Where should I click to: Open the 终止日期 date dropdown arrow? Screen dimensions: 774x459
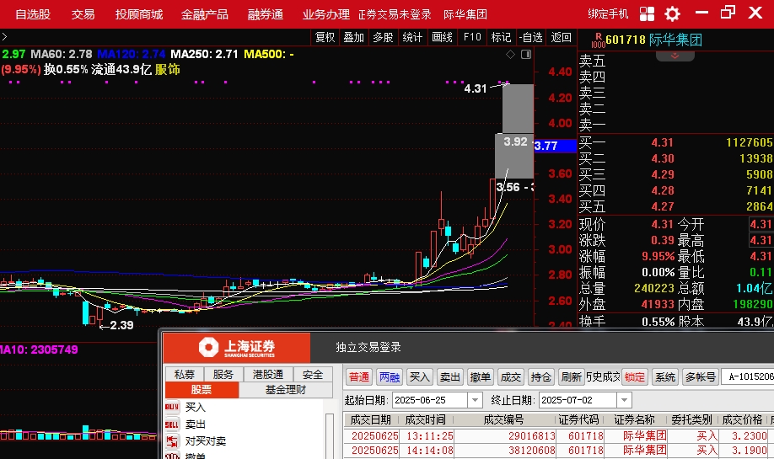pyautogui.click(x=624, y=400)
